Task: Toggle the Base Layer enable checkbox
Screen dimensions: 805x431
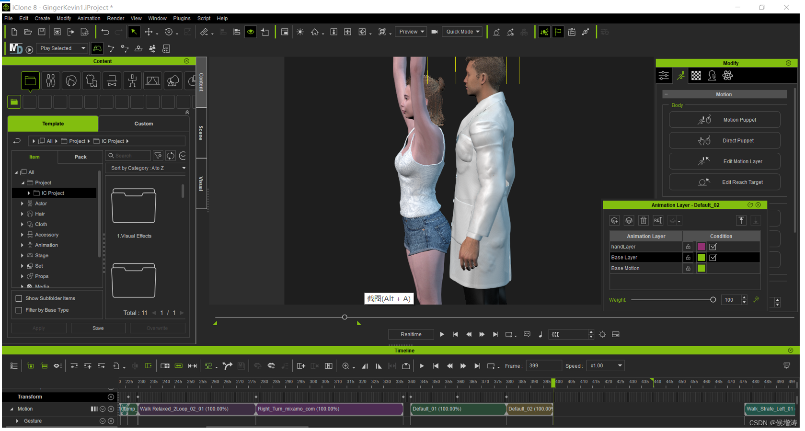Action: (713, 258)
